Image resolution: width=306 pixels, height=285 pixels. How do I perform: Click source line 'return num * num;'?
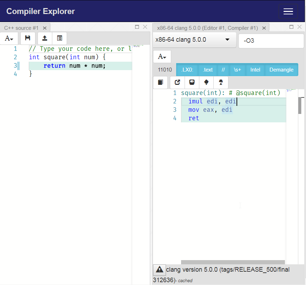click(80, 66)
